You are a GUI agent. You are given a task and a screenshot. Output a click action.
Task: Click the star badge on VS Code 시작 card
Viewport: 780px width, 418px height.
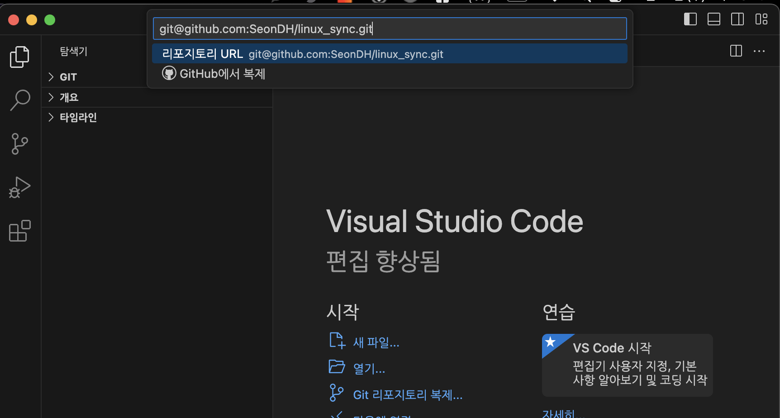click(550, 342)
